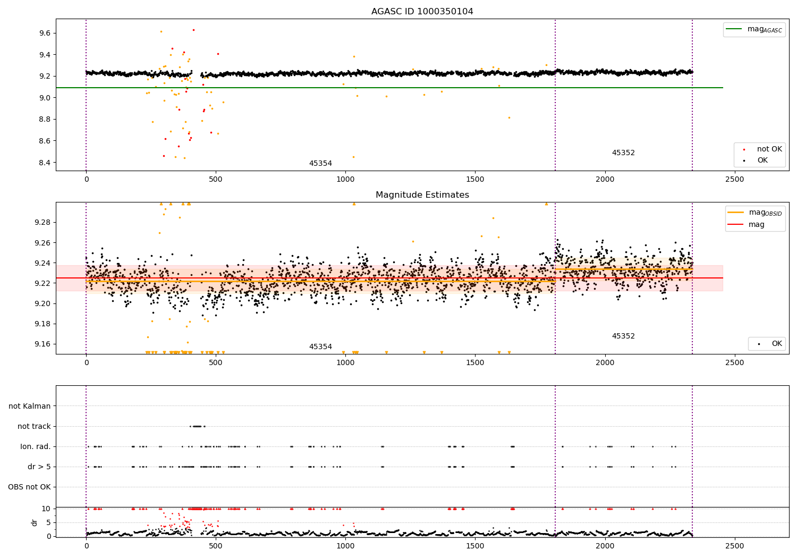Click the 'not track' data points cluster
This screenshot has height=558, width=797.
[x=197, y=426]
